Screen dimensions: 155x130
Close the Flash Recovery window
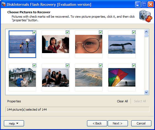(x=151, y=4)
